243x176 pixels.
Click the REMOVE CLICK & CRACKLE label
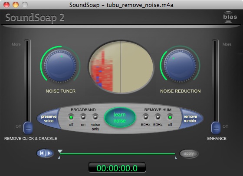(x=31, y=139)
